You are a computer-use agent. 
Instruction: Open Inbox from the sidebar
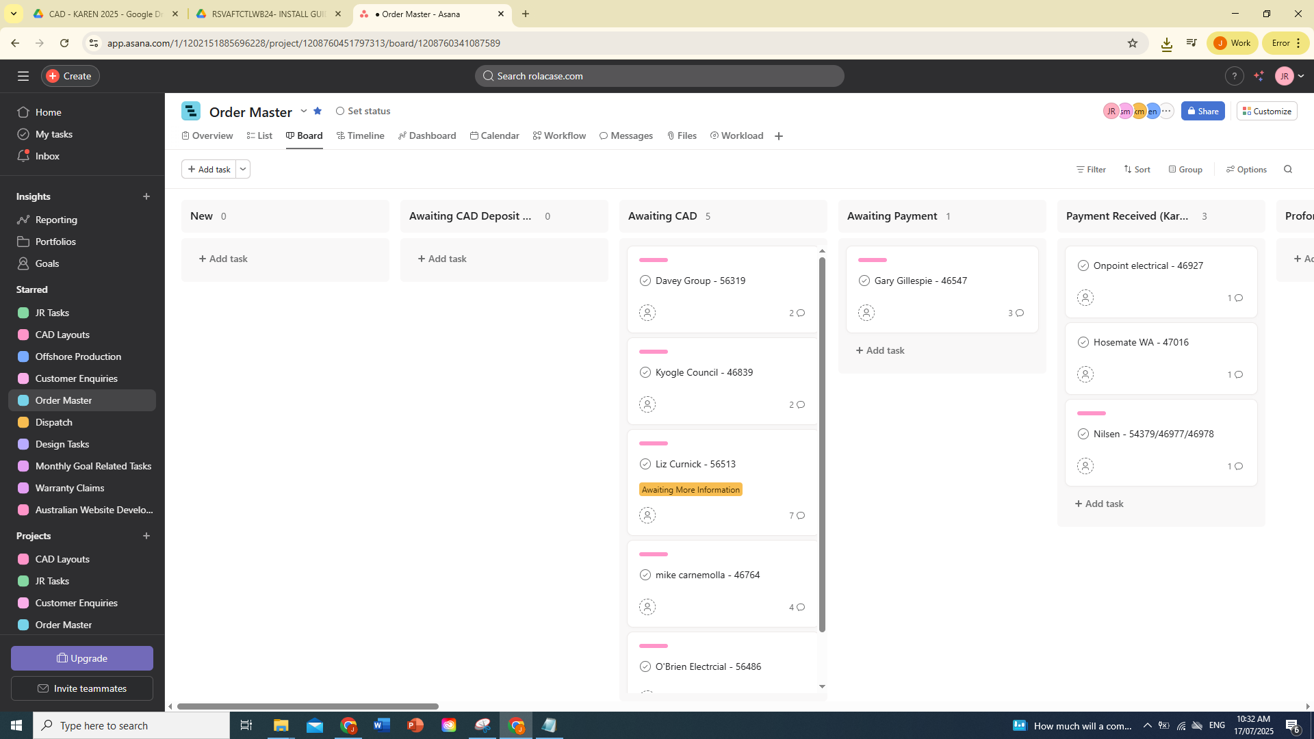(x=47, y=156)
